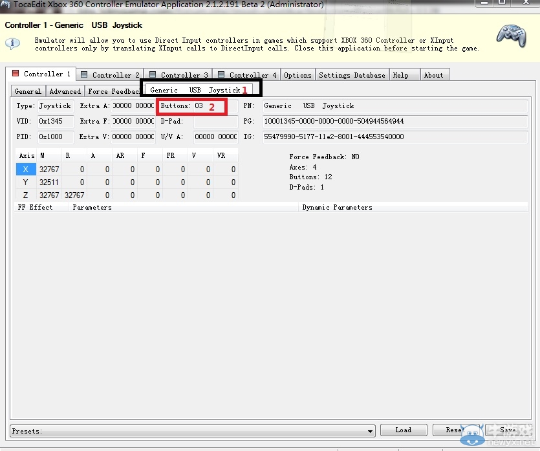Click the U/V A value field
Viewport: 540px width, 451px height.
[x=215, y=137]
